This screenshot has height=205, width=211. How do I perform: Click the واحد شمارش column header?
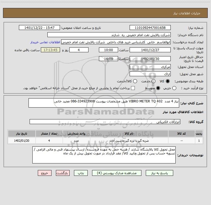[x=76, y=133]
